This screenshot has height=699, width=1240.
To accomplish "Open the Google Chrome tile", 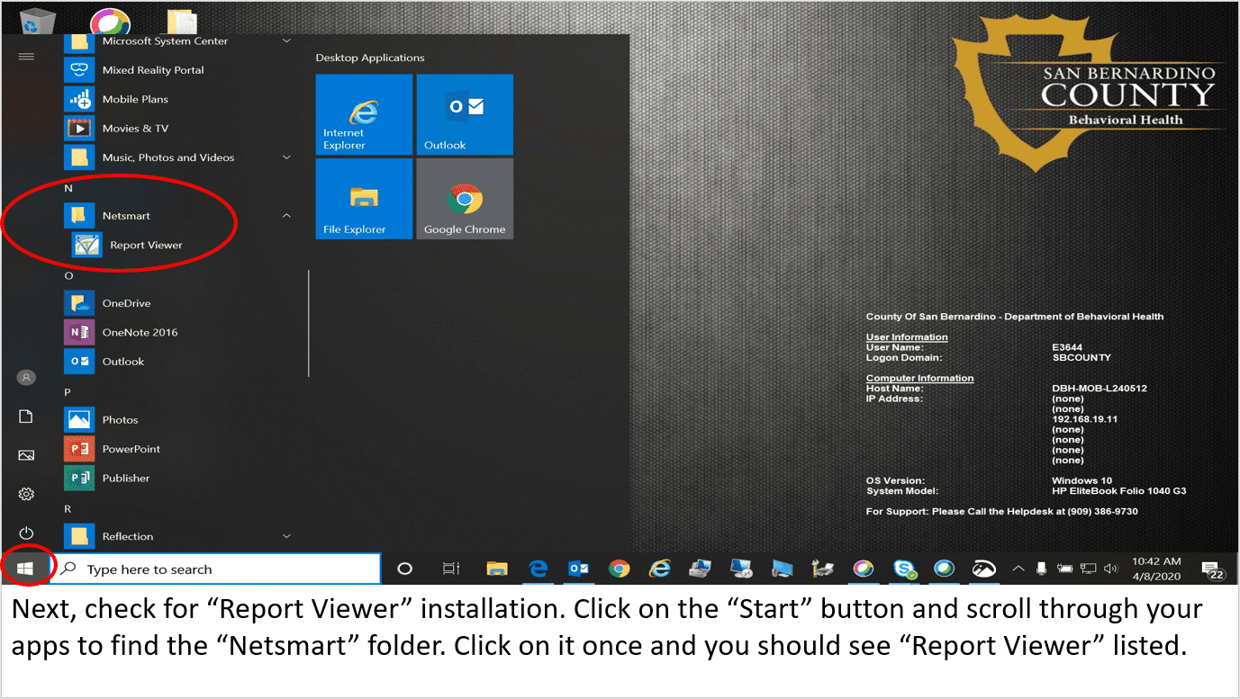I will coord(465,199).
